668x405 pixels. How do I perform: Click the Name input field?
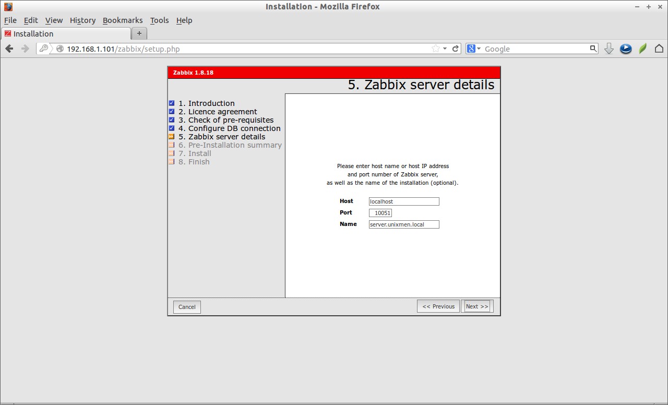pyautogui.click(x=404, y=224)
